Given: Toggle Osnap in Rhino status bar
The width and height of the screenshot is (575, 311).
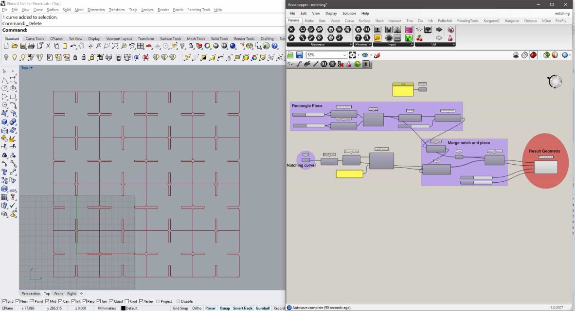Looking at the screenshot, I should click(224, 308).
